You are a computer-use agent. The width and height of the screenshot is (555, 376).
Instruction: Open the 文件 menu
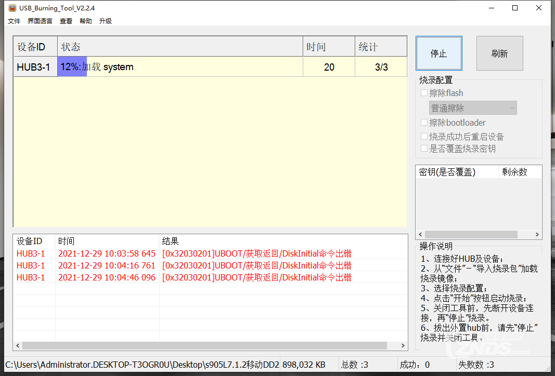tap(14, 21)
